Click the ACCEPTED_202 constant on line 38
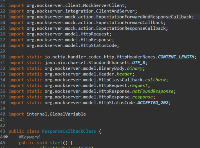The width and height of the screenshot is (200, 148). [153, 103]
